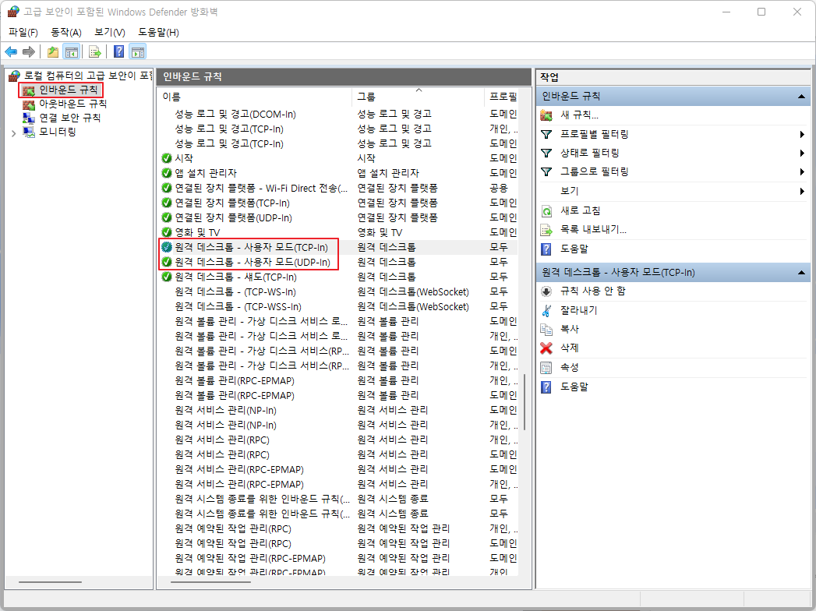Open the 프로필별 필터링 submenu arrow
816x611 pixels.
pos(802,134)
